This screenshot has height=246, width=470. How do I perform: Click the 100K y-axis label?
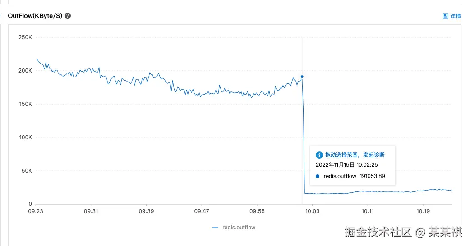point(25,137)
